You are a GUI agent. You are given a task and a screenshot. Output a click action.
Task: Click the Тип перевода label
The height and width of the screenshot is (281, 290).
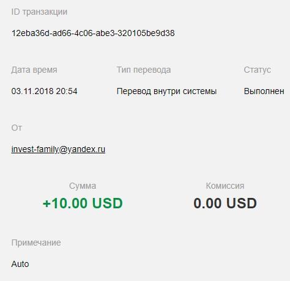pos(144,70)
